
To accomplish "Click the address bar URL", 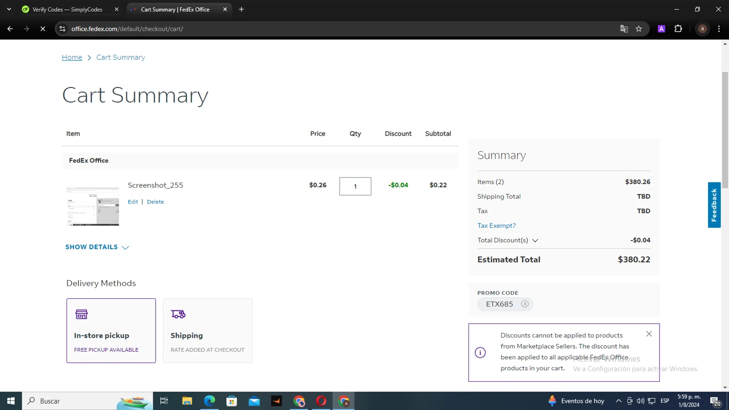I will click(x=127, y=29).
